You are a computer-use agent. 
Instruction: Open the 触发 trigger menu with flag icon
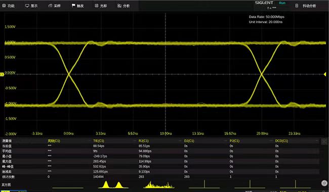tap(77, 6)
